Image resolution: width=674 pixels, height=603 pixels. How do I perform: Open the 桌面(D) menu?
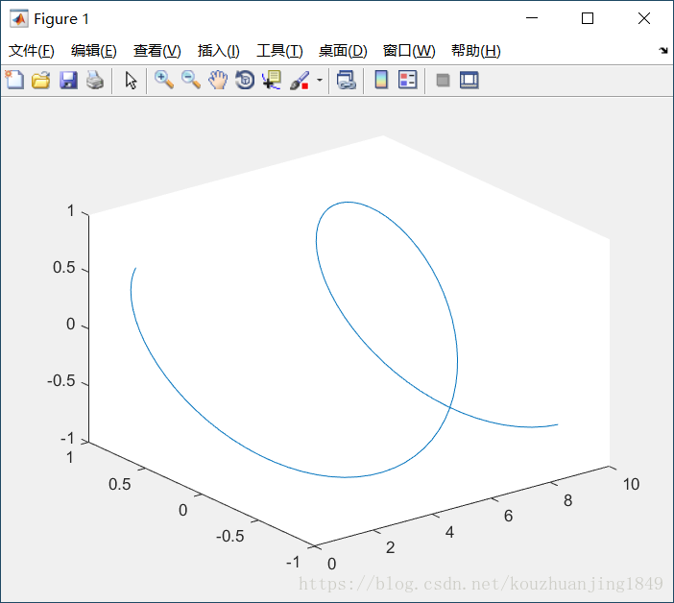pos(343,51)
